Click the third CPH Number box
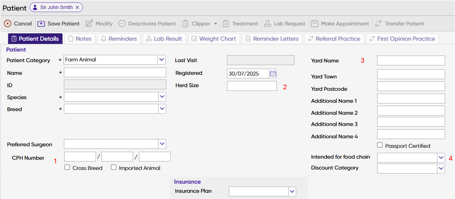Viewport: 455px width, 199px height. 155,156
